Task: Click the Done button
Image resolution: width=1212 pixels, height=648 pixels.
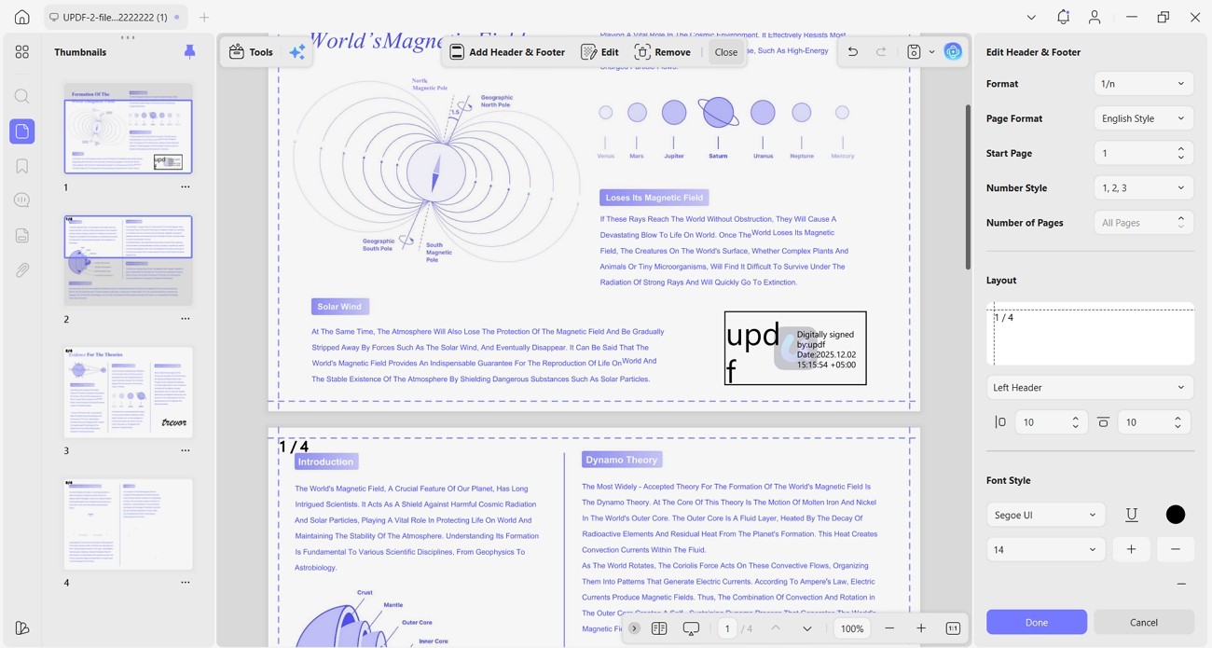Action: tap(1037, 622)
